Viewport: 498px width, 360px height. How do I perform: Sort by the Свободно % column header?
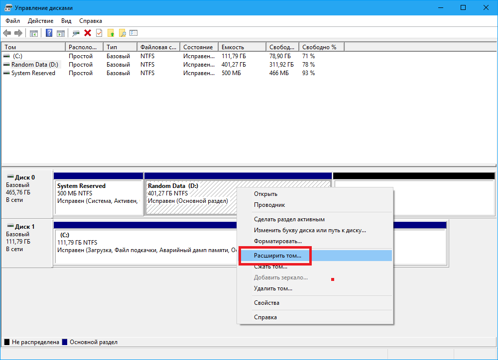(x=322, y=47)
